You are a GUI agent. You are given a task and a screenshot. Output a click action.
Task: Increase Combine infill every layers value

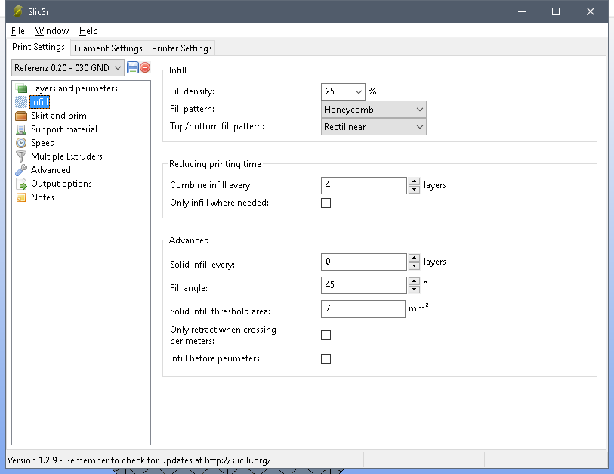[414, 181]
